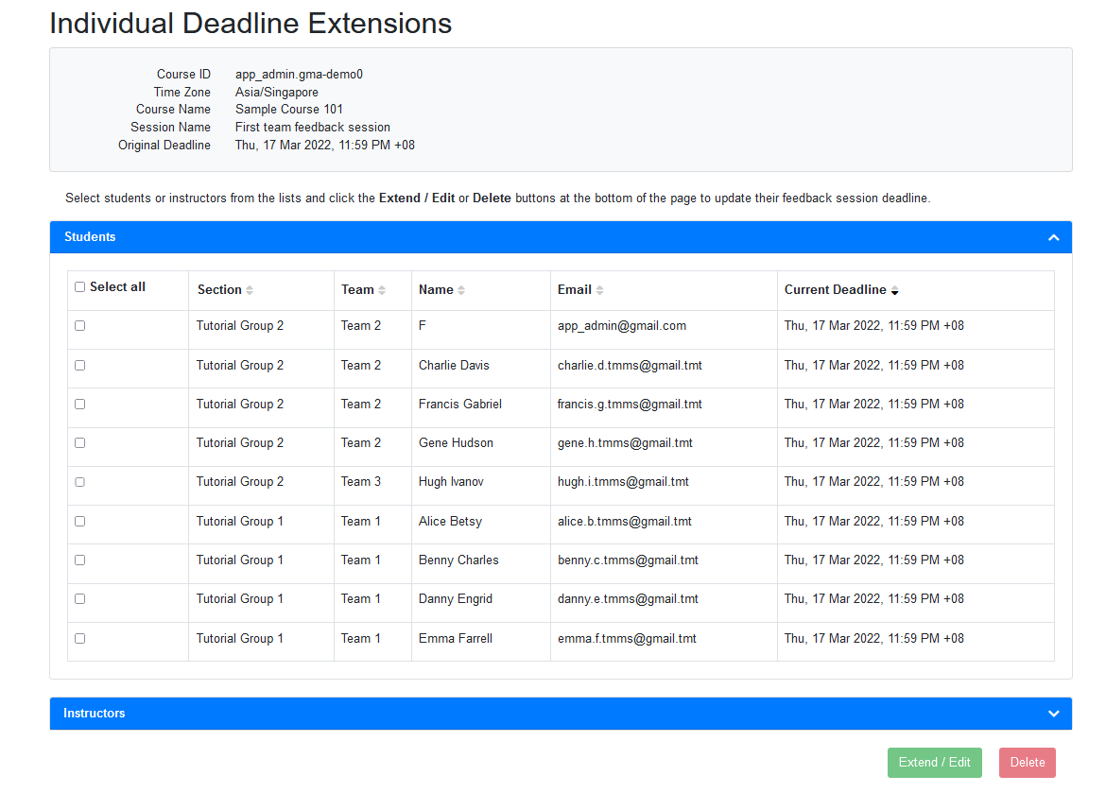The width and height of the screenshot is (1106, 793).
Task: Click the Extend / Edit button
Action: pyautogui.click(x=935, y=763)
